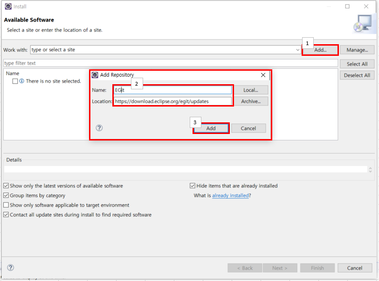The width and height of the screenshot is (379, 281).
Task: Click the Details area stepper arrows
Action: 370,169
